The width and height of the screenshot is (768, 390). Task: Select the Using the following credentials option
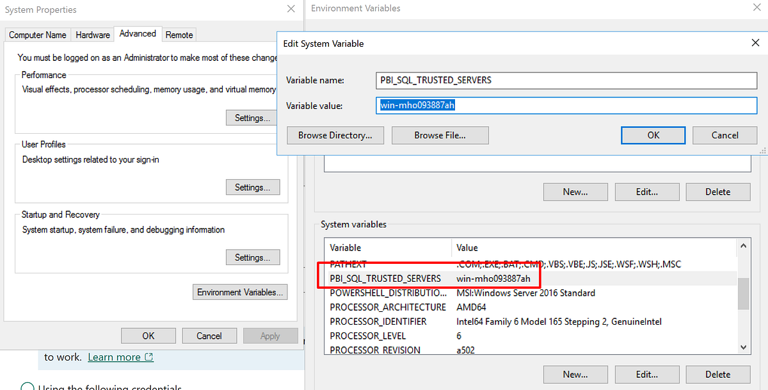pos(27,386)
